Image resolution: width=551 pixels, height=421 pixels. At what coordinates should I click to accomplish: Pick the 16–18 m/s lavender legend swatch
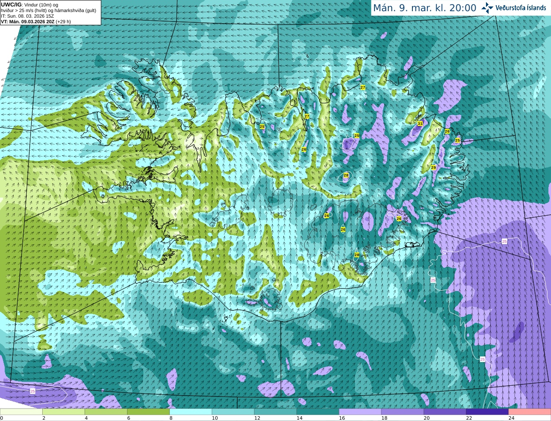coord(360,412)
